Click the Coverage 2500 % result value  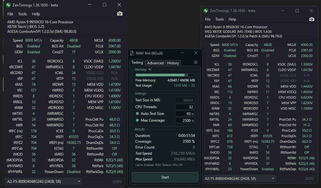pyautogui.click(x=189, y=141)
